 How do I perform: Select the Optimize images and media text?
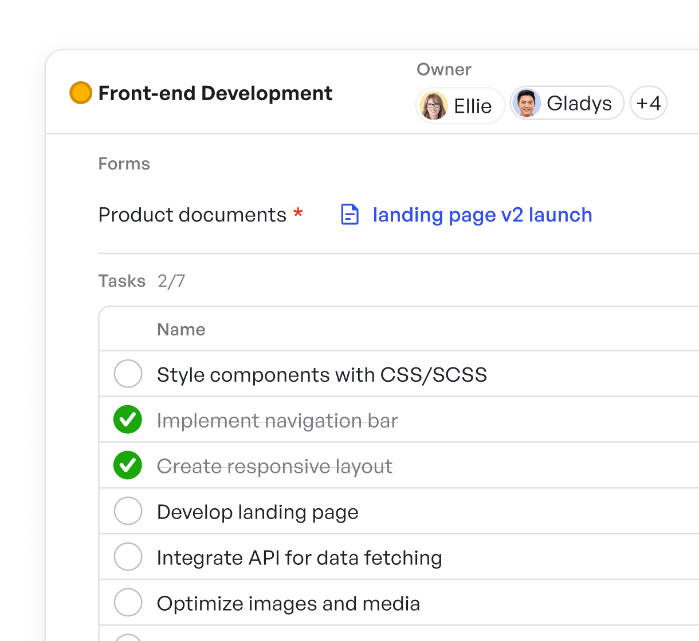(x=289, y=604)
